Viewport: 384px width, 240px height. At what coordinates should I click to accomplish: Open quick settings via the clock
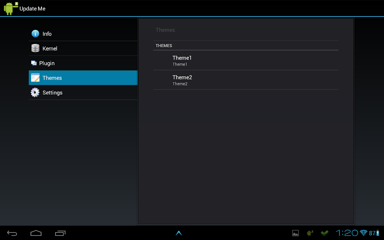point(347,233)
